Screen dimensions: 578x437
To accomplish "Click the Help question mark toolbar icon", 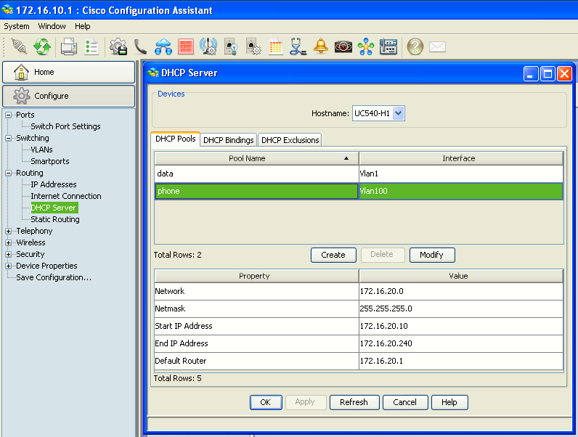I will click(x=415, y=46).
